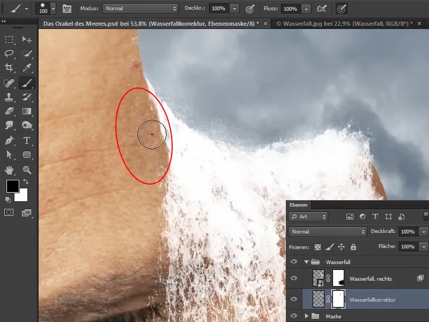The height and width of the screenshot is (322, 429).
Task: Select the Quick Selection tool
Action: 27,53
